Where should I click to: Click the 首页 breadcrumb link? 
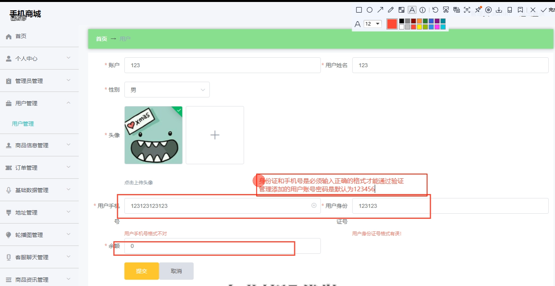pyautogui.click(x=101, y=39)
